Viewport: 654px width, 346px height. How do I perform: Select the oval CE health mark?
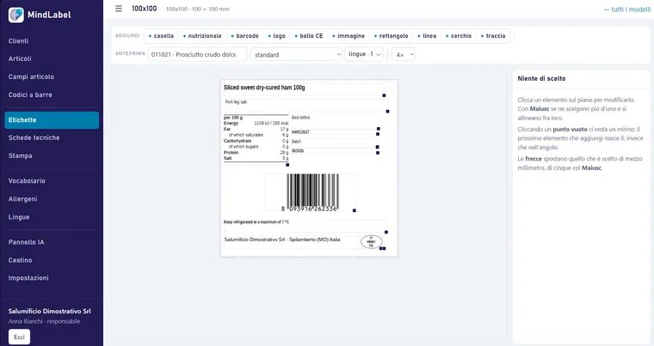371,241
